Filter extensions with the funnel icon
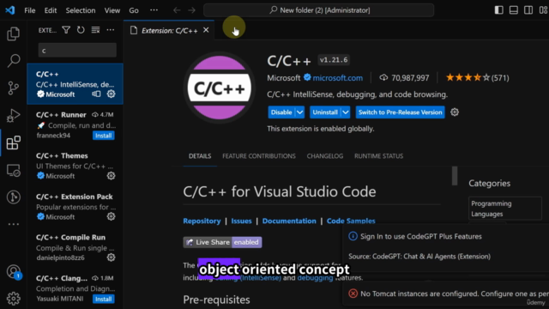549x309 pixels. tap(66, 30)
